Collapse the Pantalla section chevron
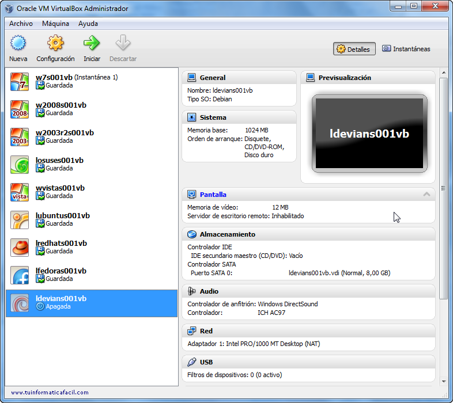 (426, 194)
